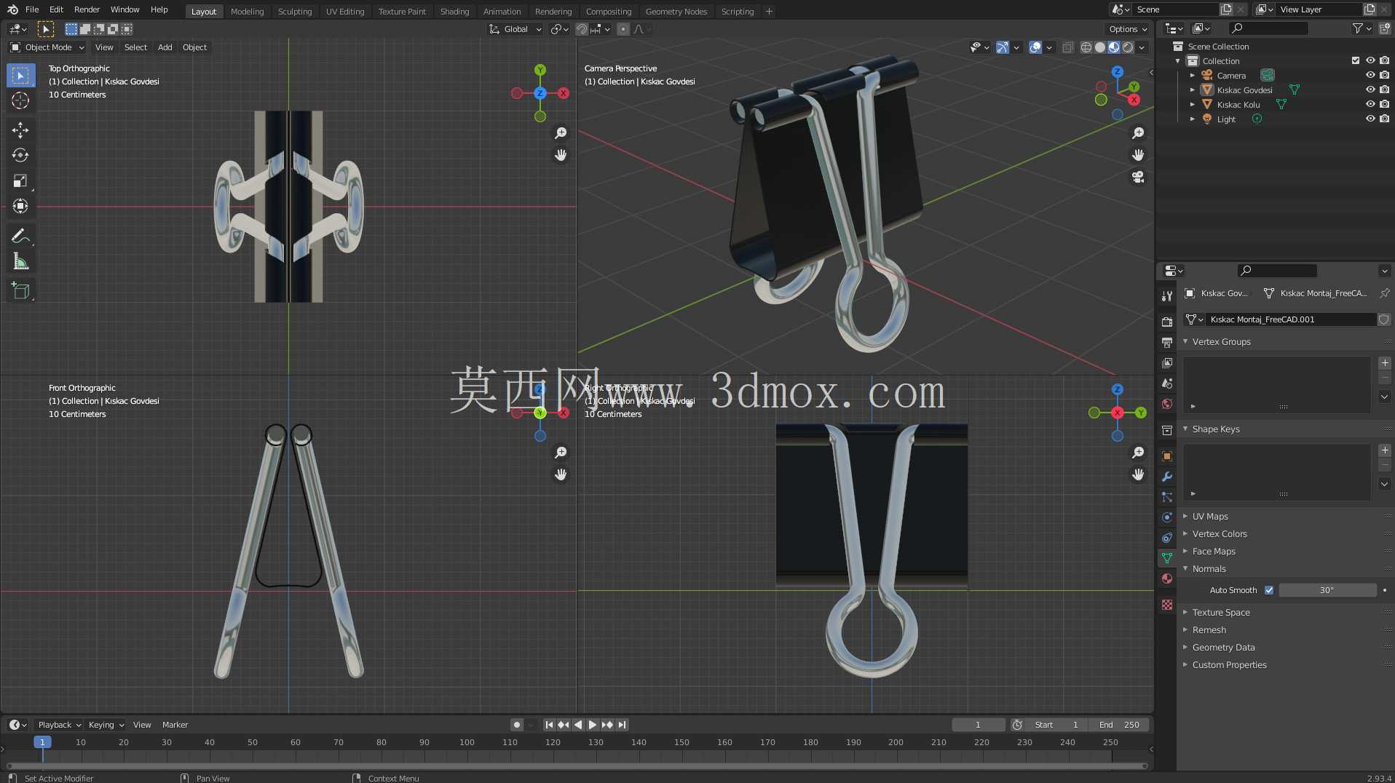Toggle proportional editing
This screenshot has height=783, width=1395.
pyautogui.click(x=623, y=29)
